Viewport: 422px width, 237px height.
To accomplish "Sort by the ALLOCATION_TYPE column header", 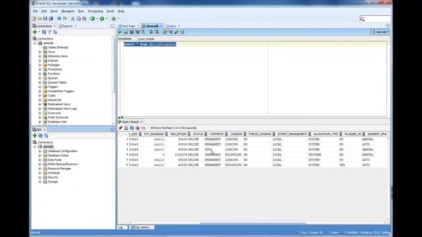I will [325, 134].
